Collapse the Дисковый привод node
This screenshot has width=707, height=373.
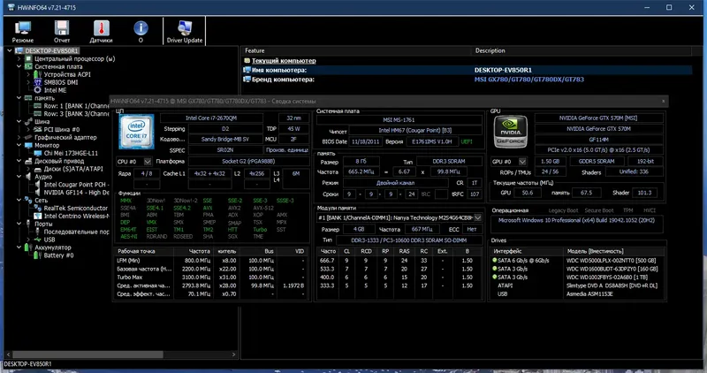pyautogui.click(x=19, y=161)
